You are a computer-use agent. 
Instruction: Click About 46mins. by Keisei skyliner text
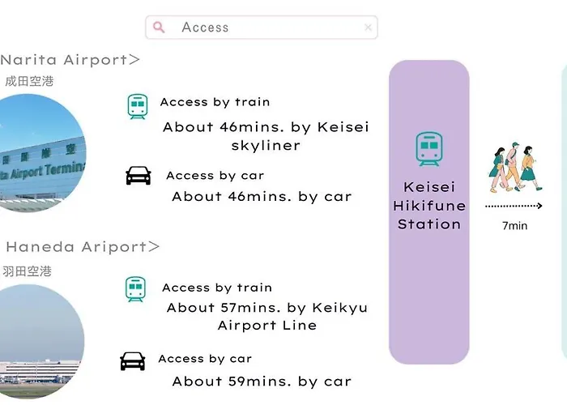point(266,136)
